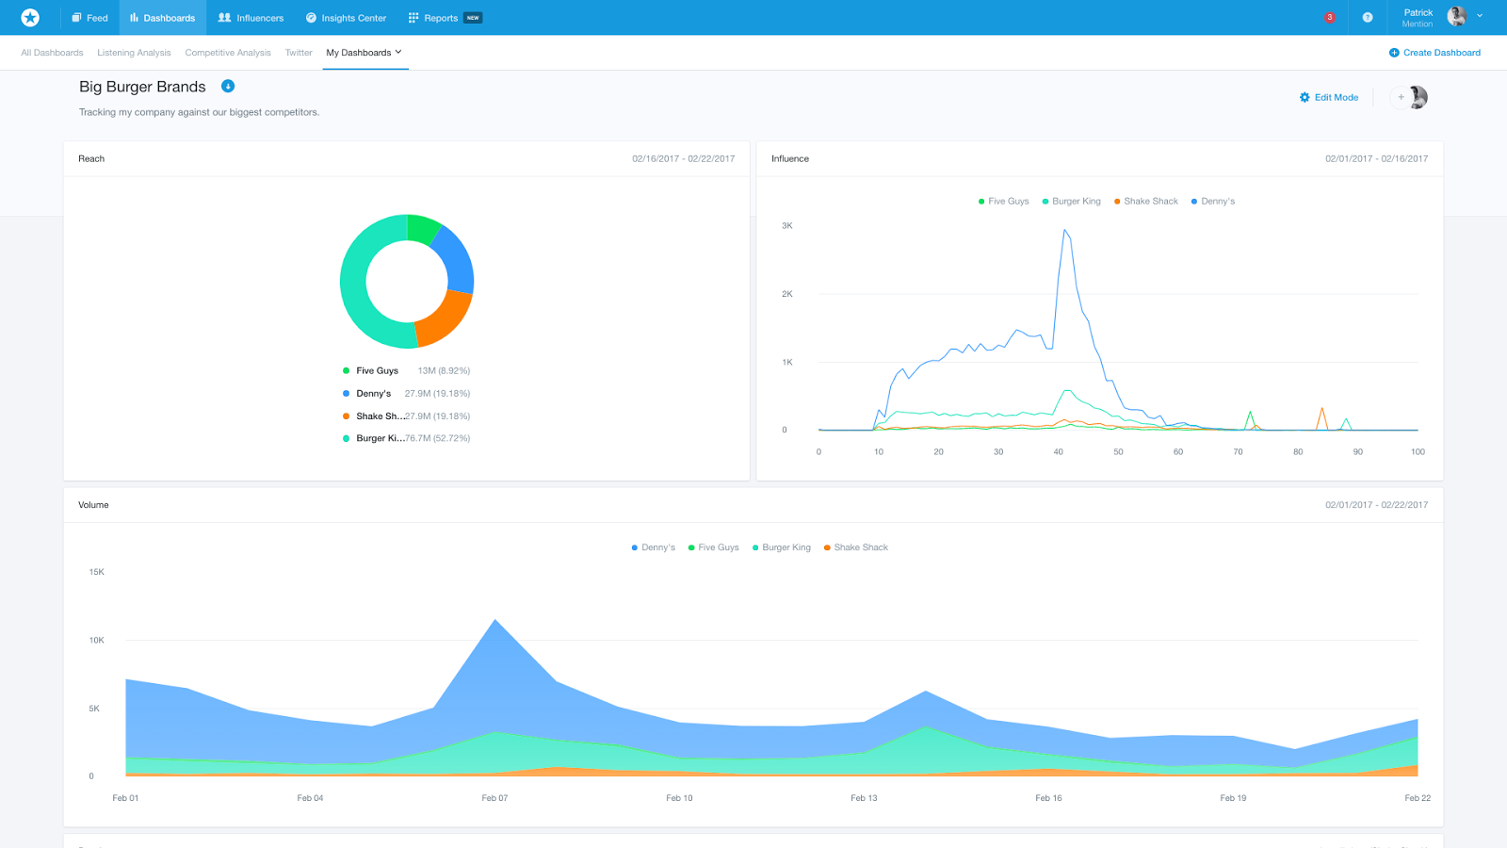Open Patrick's profile avatar in navbar
Viewport: 1507px width, 848px height.
[x=1456, y=16]
